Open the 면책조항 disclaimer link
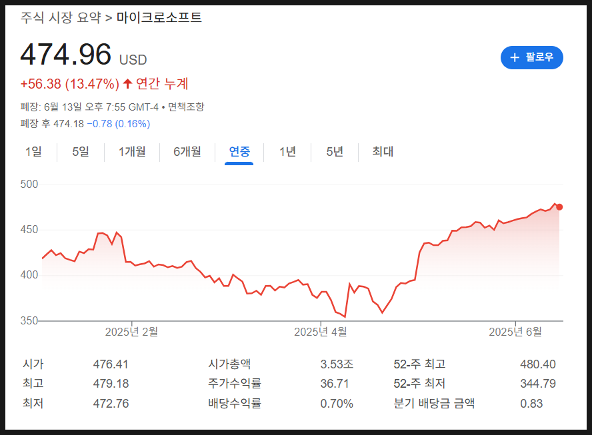The height and width of the screenshot is (435, 592). [186, 107]
